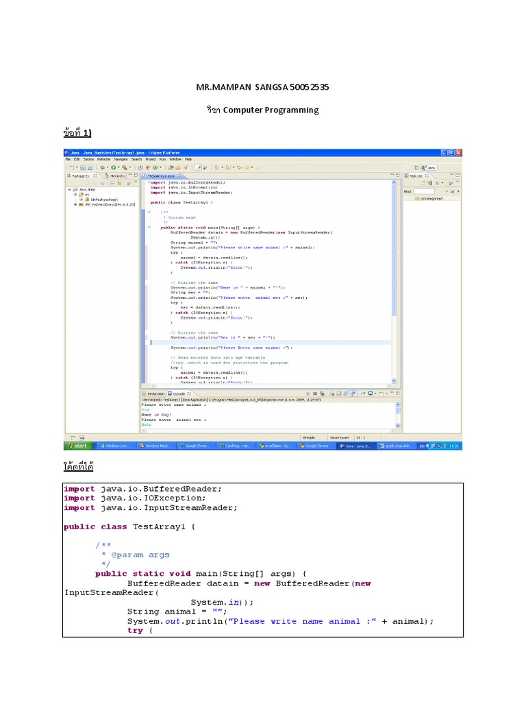
Task: Open the Refactor menu
Action: click(x=103, y=159)
